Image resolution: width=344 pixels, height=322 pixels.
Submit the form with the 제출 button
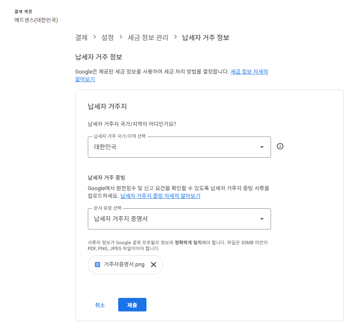tap(132, 304)
